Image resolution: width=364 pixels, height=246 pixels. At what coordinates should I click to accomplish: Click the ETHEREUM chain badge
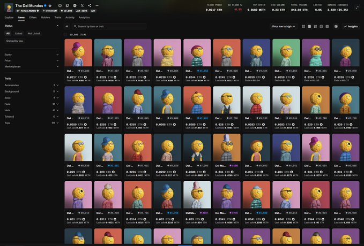(50, 11)
